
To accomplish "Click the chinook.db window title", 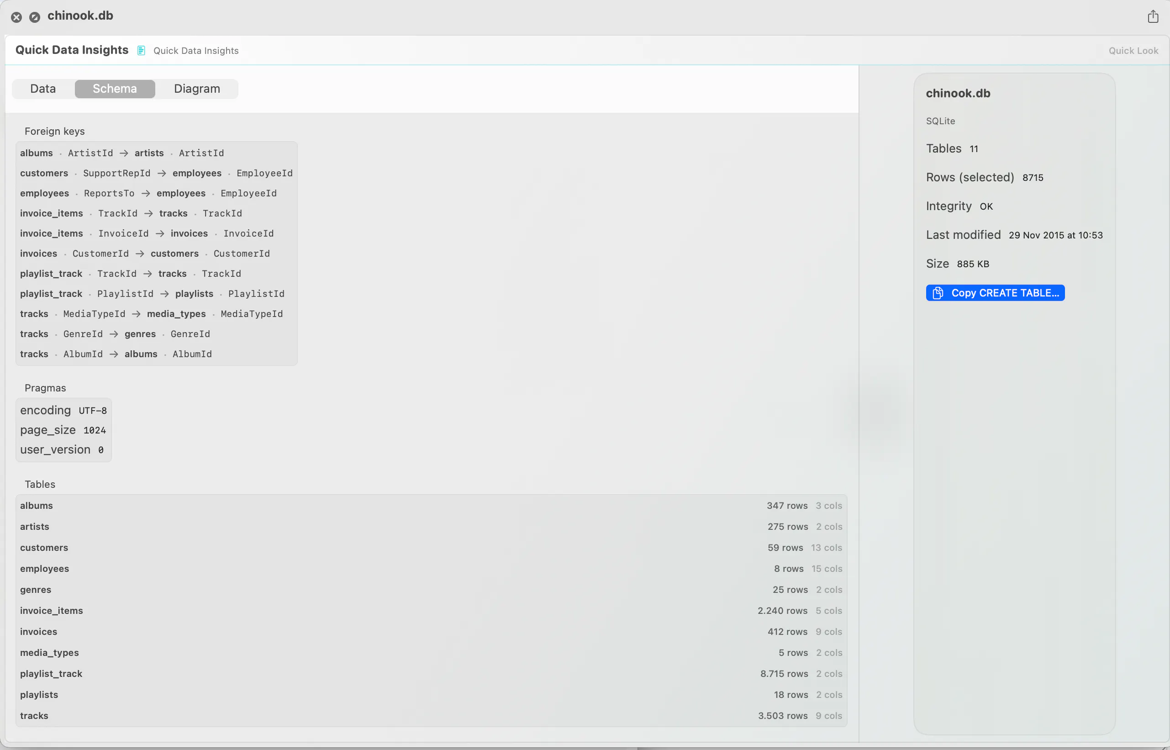I will (80, 16).
